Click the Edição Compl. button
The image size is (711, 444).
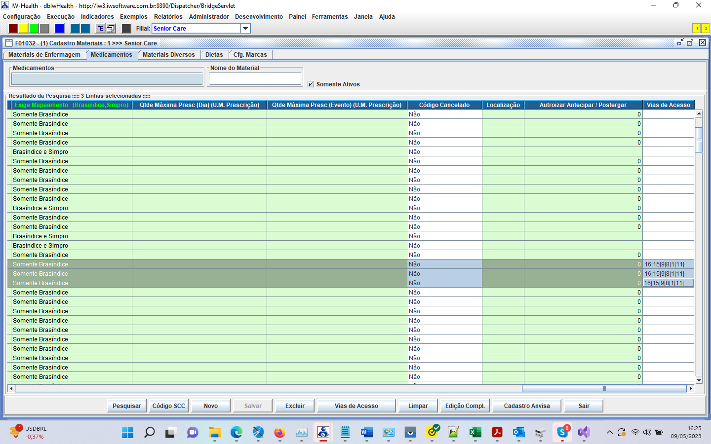465,406
